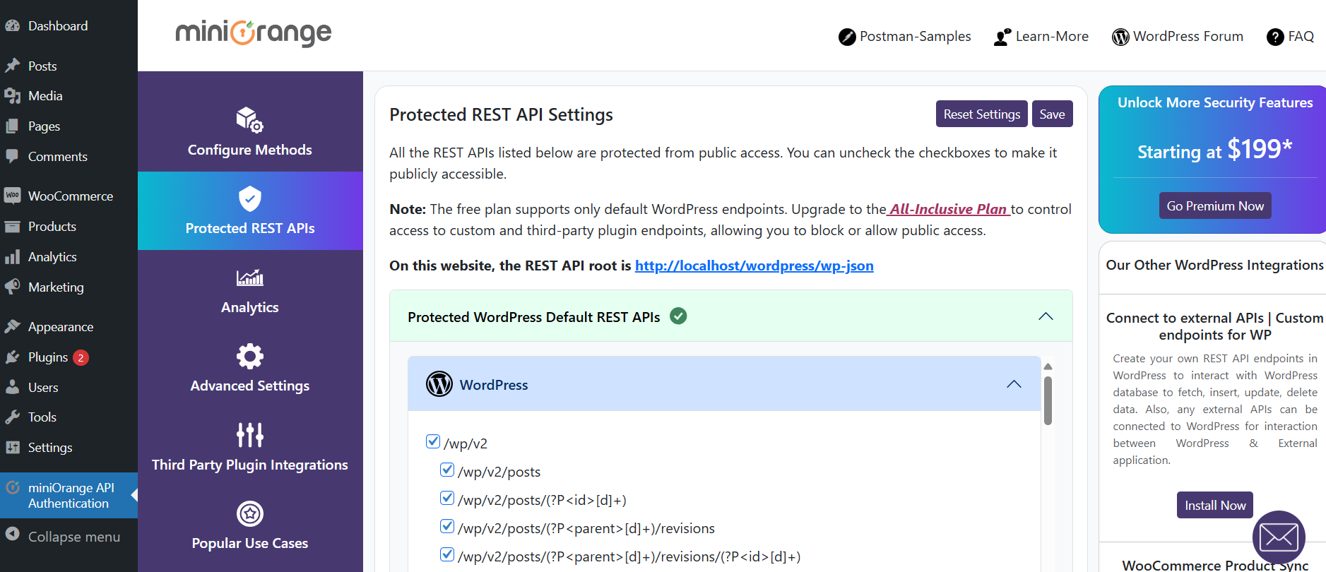Image resolution: width=1326 pixels, height=572 pixels.
Task: Click the Advanced Settings gear icon
Action: (x=250, y=357)
